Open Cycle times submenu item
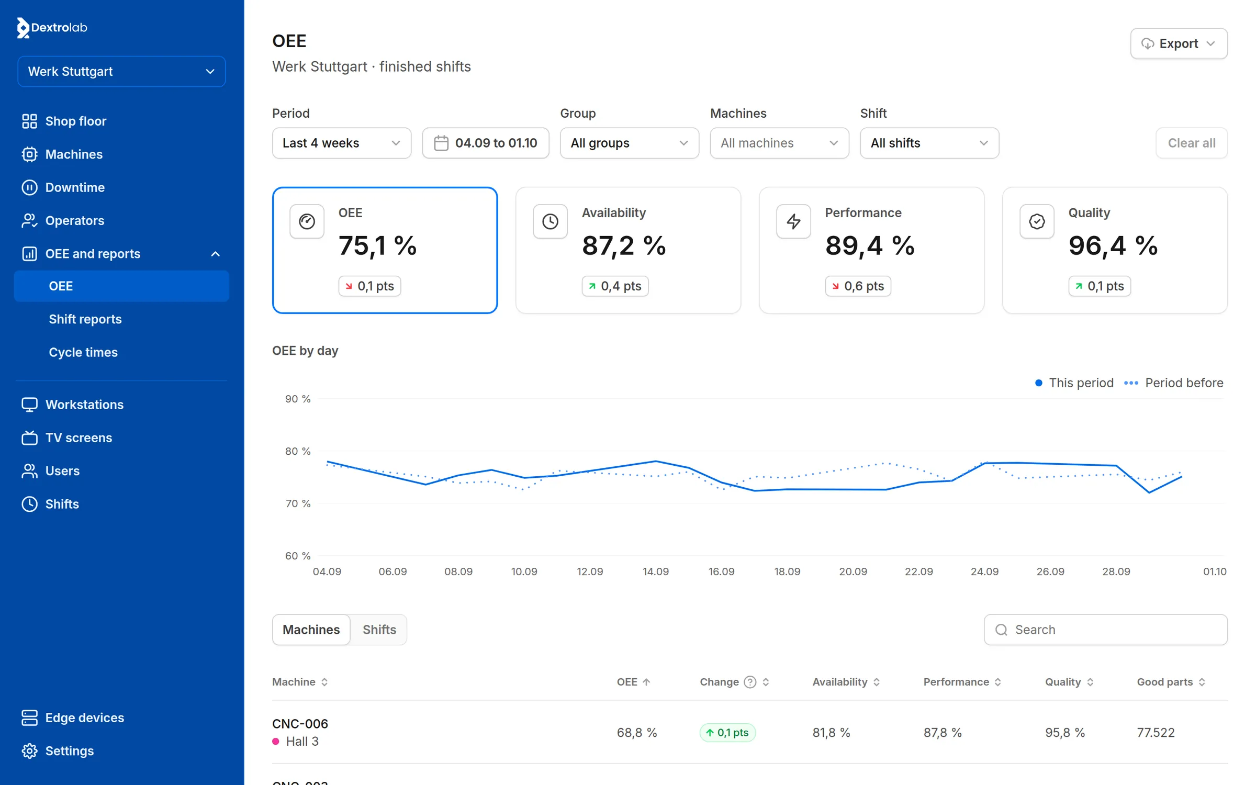 coord(121,352)
